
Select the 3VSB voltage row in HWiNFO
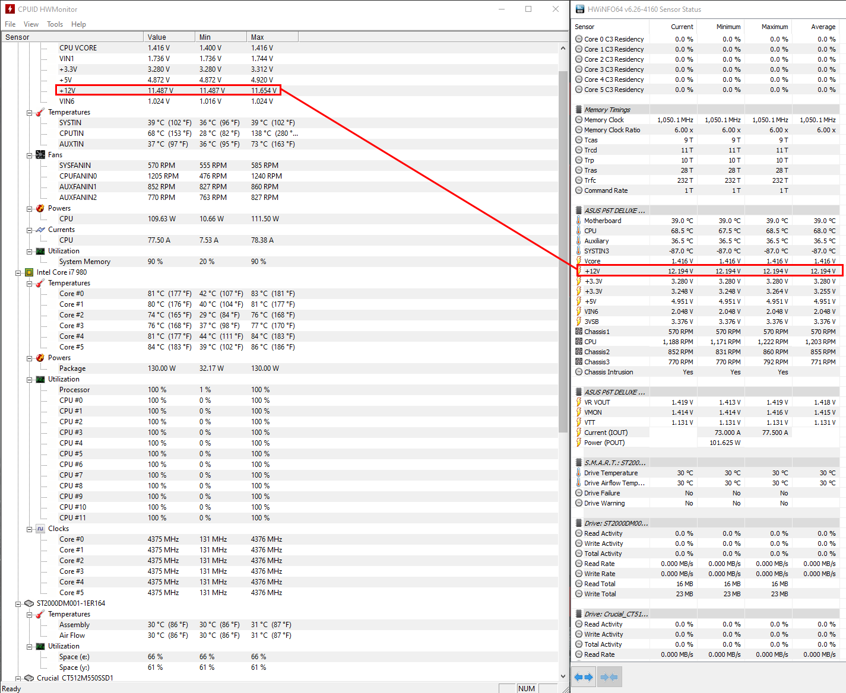click(706, 322)
